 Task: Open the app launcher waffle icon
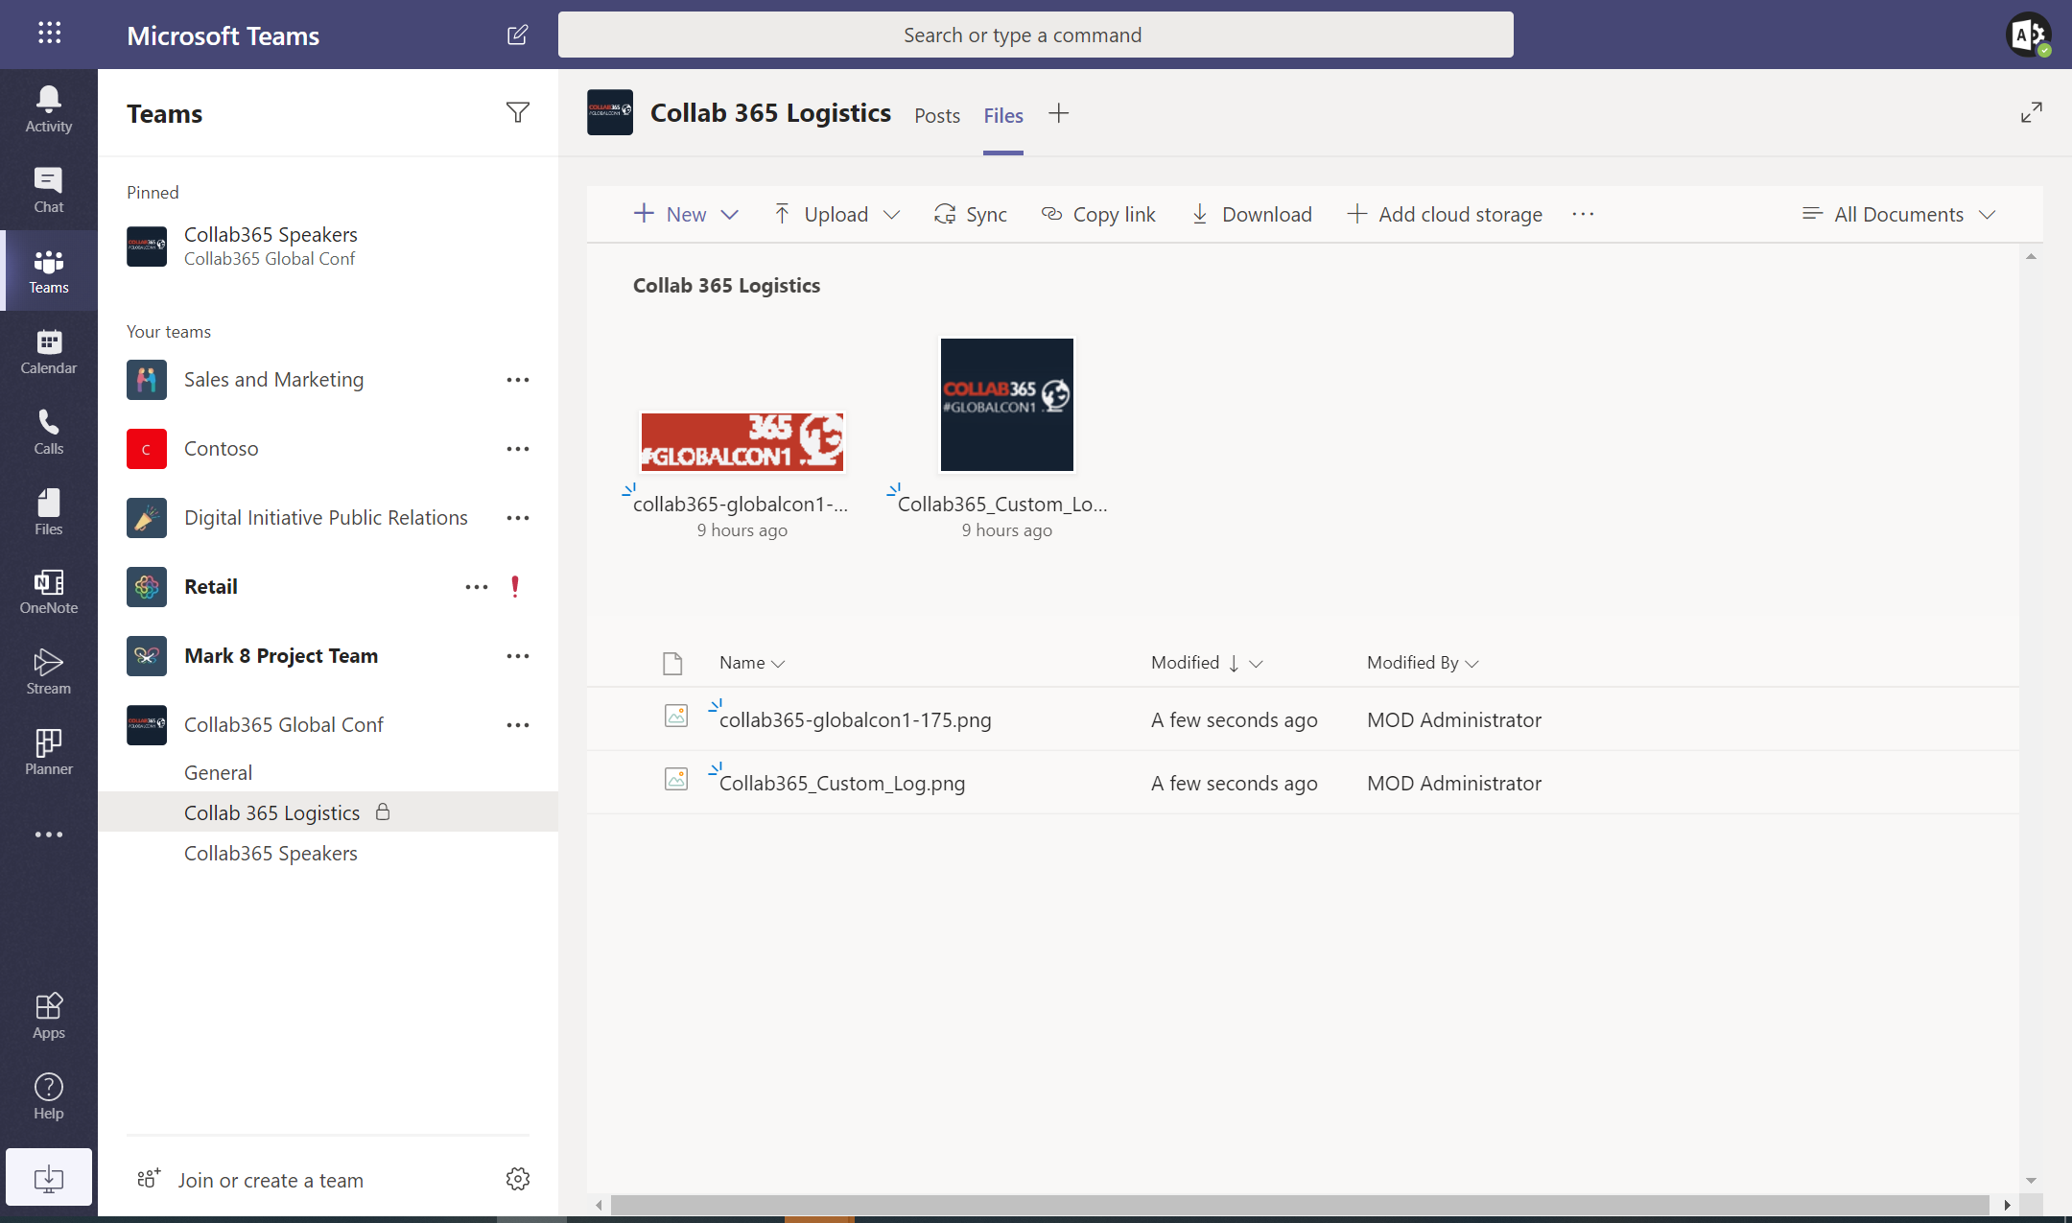(x=49, y=34)
